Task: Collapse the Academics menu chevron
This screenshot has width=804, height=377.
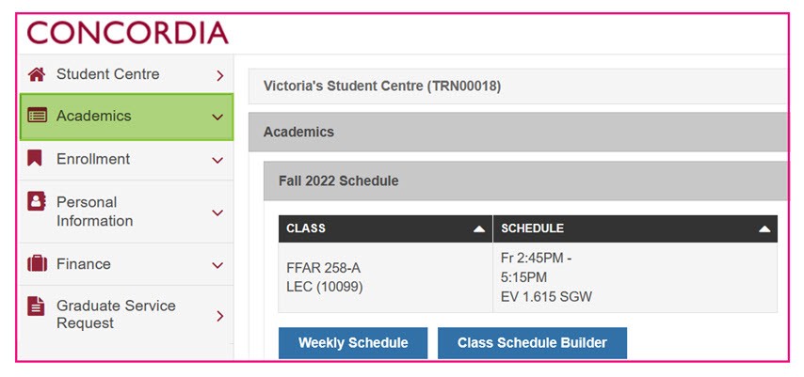Action: tap(217, 118)
